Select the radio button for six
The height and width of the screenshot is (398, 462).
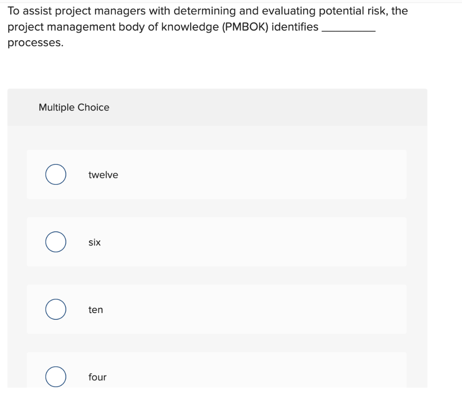point(55,242)
